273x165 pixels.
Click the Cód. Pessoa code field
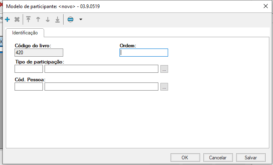click(x=29, y=87)
